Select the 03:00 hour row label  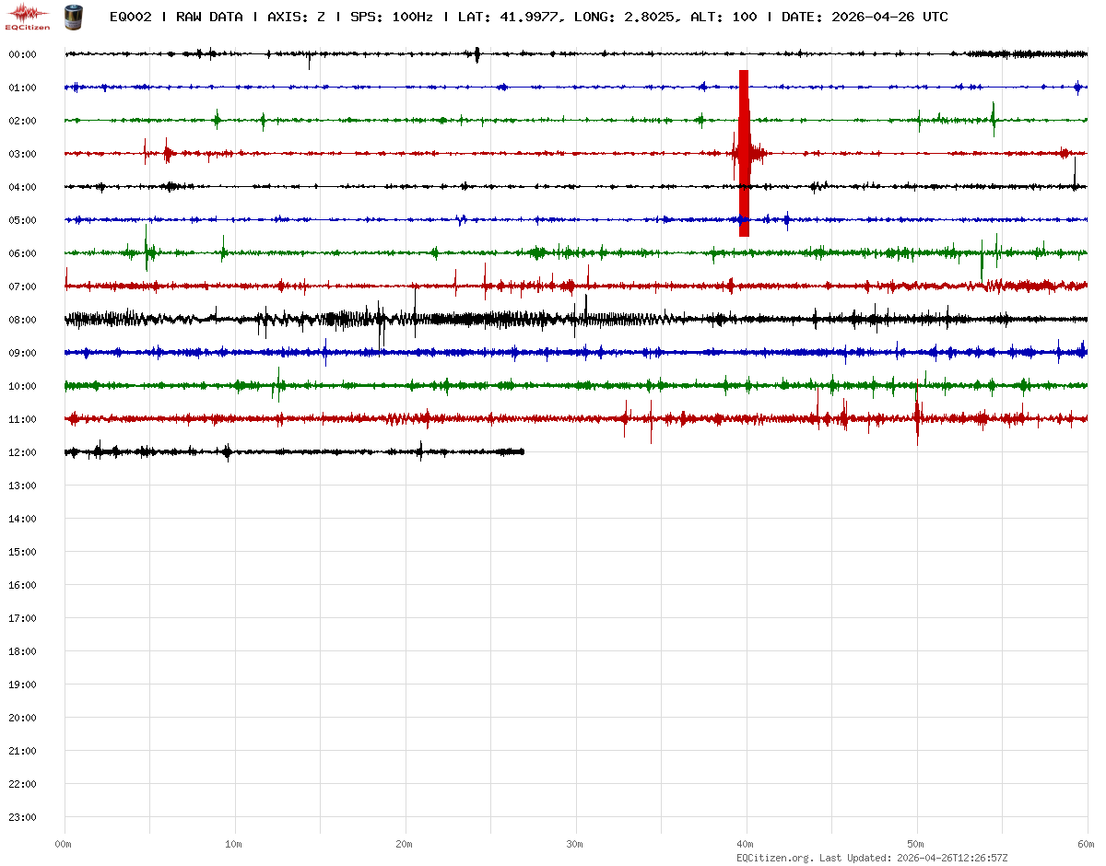(22, 154)
